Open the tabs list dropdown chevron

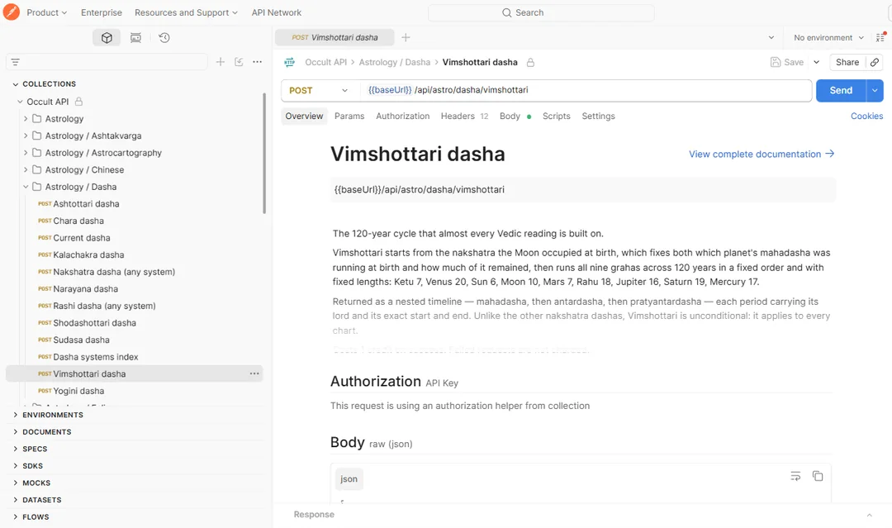coord(771,37)
